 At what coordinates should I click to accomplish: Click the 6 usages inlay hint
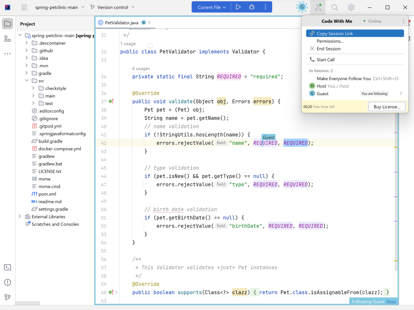tap(141, 68)
